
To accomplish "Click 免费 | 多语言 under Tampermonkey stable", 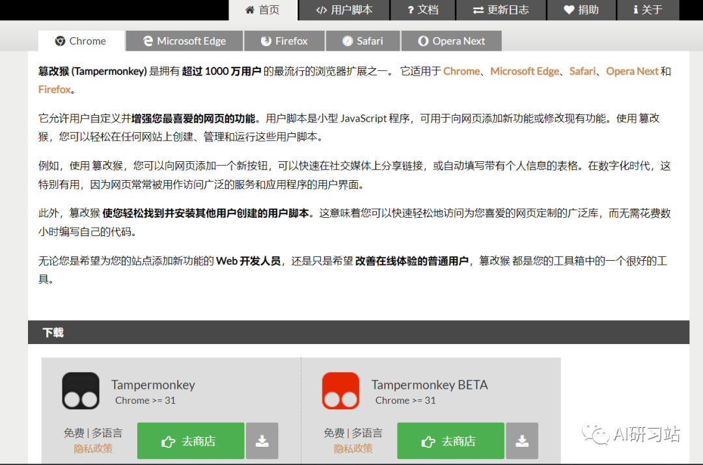I will click(x=93, y=432).
